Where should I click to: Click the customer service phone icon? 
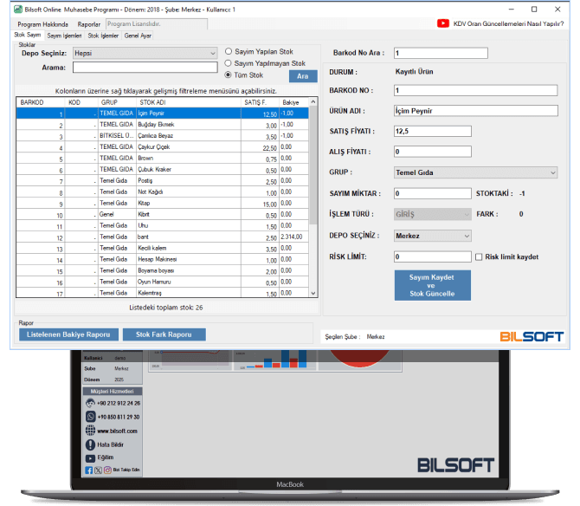pyautogui.click(x=90, y=403)
